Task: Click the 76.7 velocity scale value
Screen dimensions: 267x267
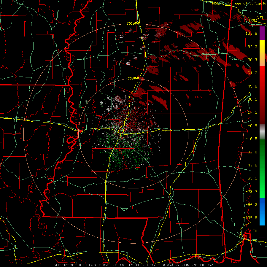Action: [x=252, y=60]
